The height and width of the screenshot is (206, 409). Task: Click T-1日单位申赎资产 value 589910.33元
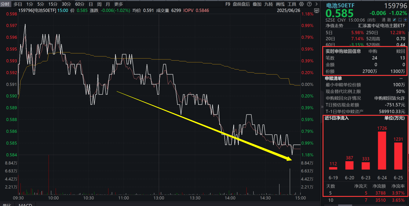coord(392,112)
